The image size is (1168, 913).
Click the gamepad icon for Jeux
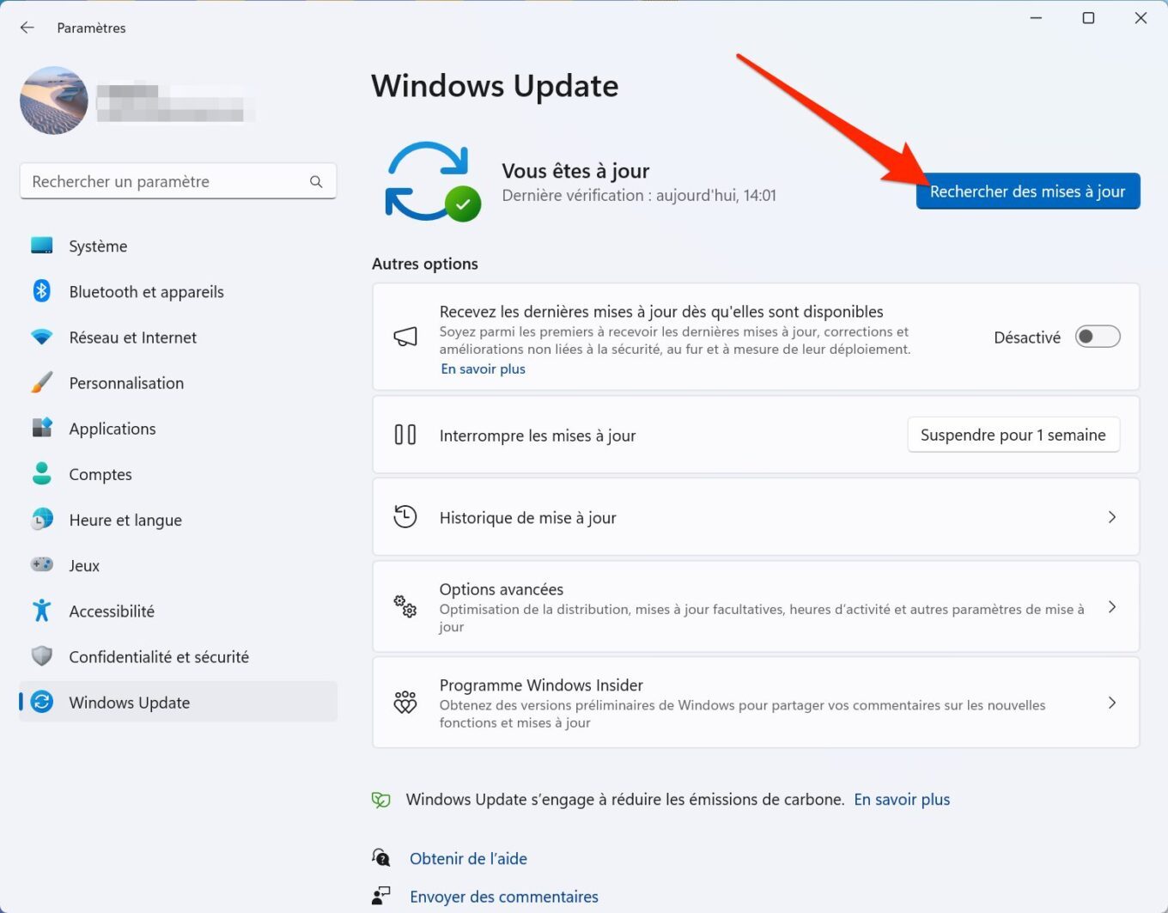click(x=41, y=565)
